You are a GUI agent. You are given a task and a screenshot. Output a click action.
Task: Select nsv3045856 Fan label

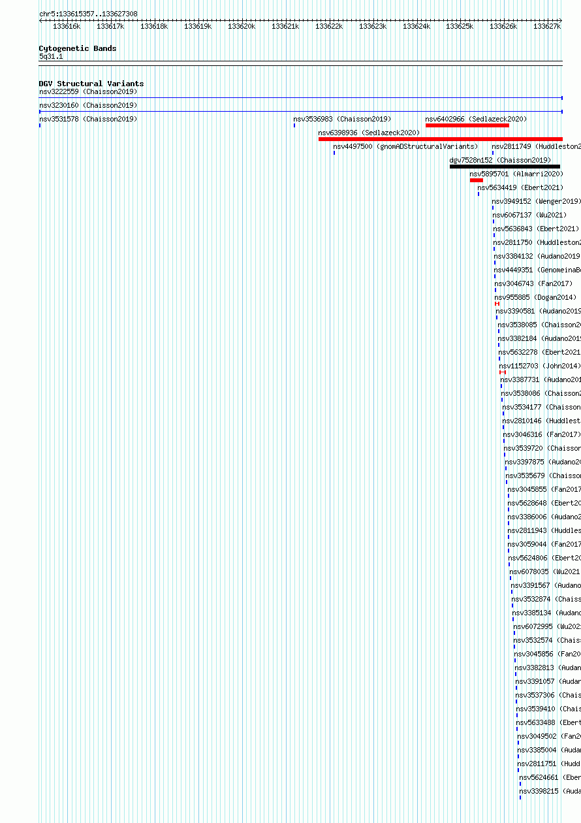click(x=547, y=654)
